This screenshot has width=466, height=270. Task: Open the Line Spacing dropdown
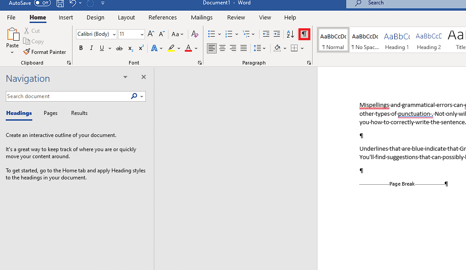260,48
